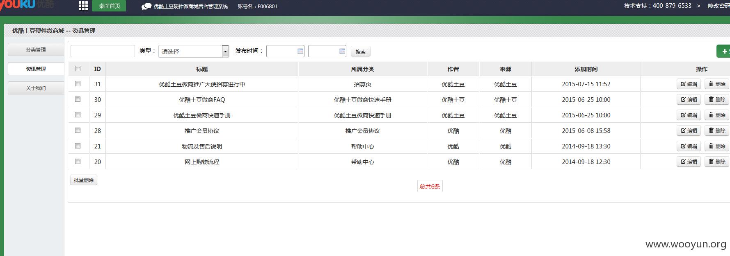The width and height of the screenshot is (730, 256).
Task: Click the 来源 column header
Action: [506, 69]
